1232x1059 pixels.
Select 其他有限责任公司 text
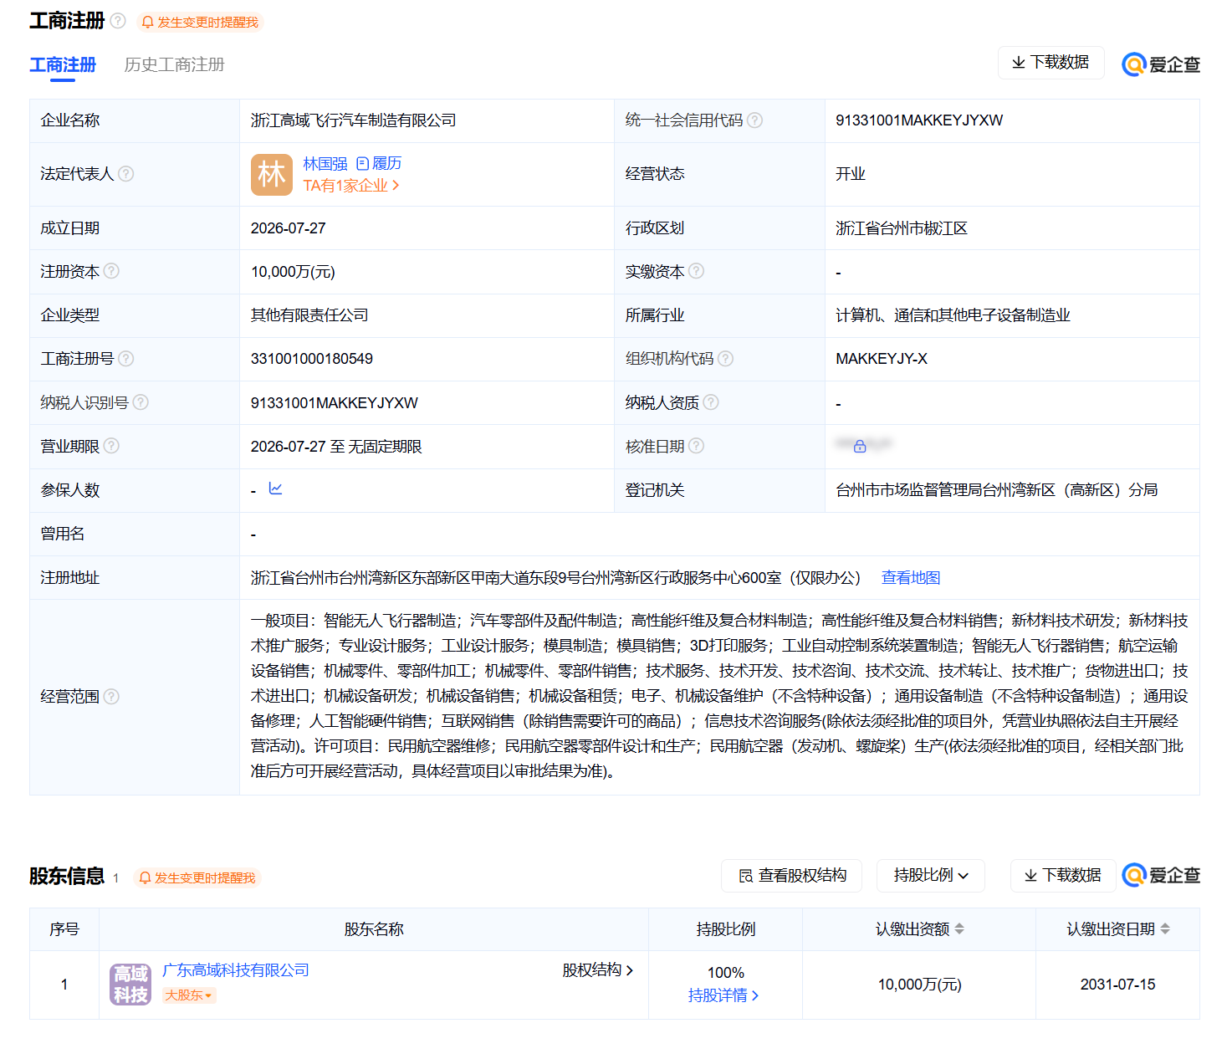point(309,315)
